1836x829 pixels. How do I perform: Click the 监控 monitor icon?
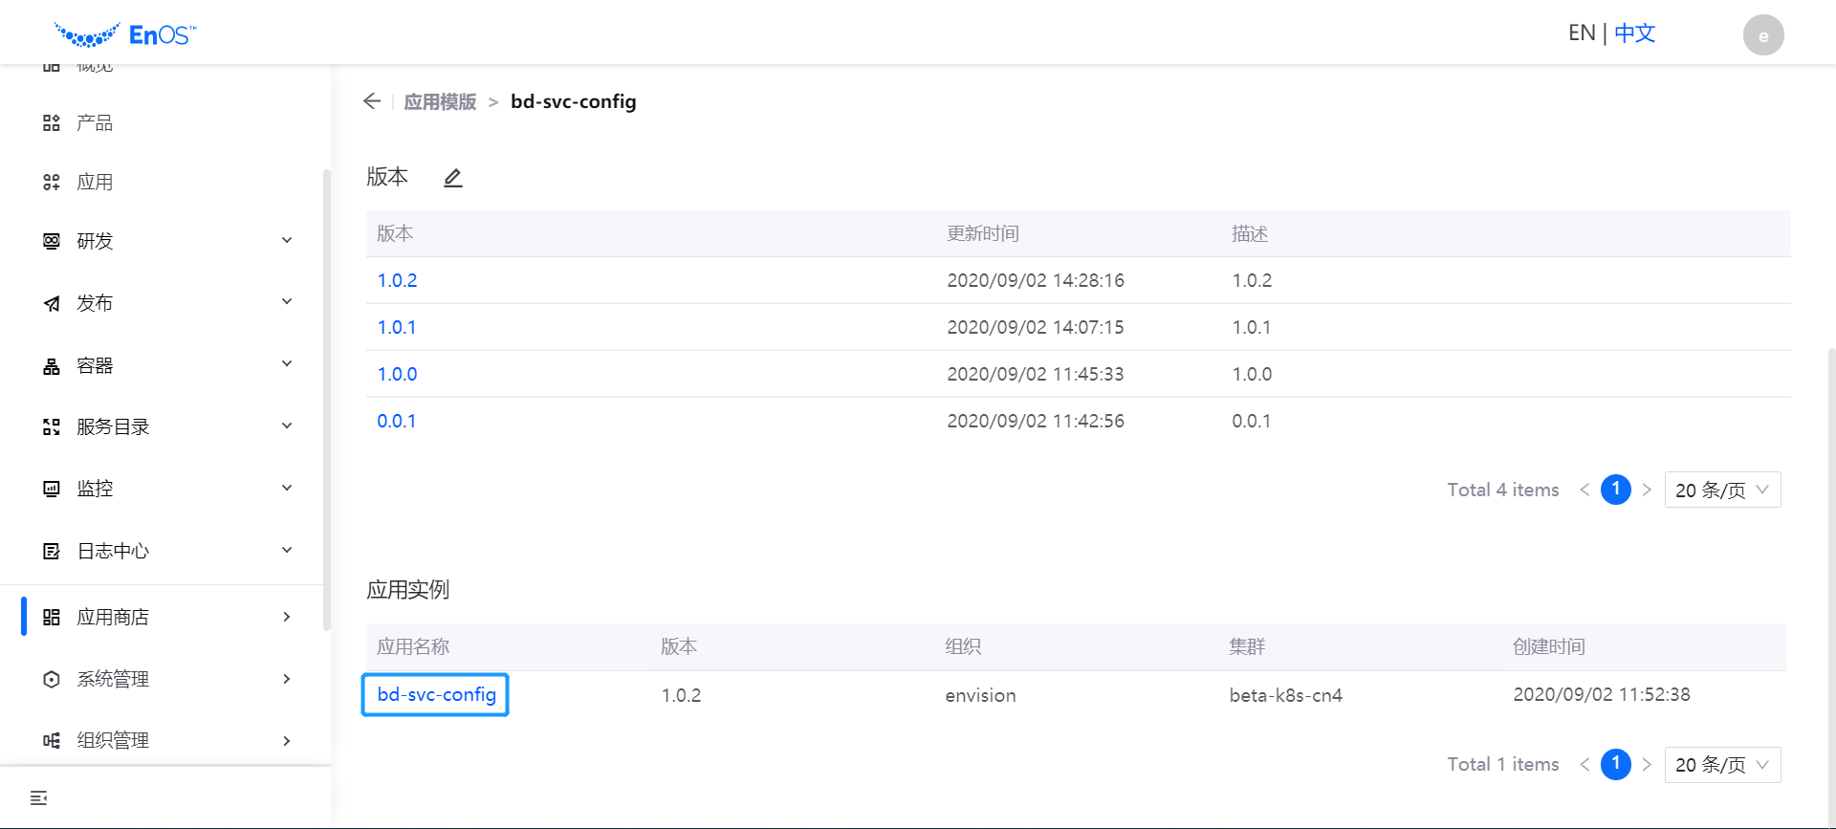[x=52, y=489]
